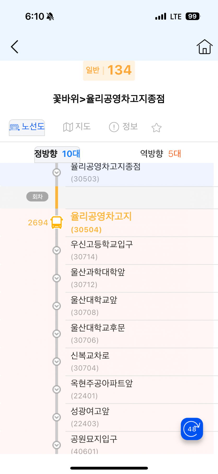Expand the 우신고등학교입구 stop chevron
Image resolution: width=218 pixels, height=474 pixels.
[x=57, y=250]
